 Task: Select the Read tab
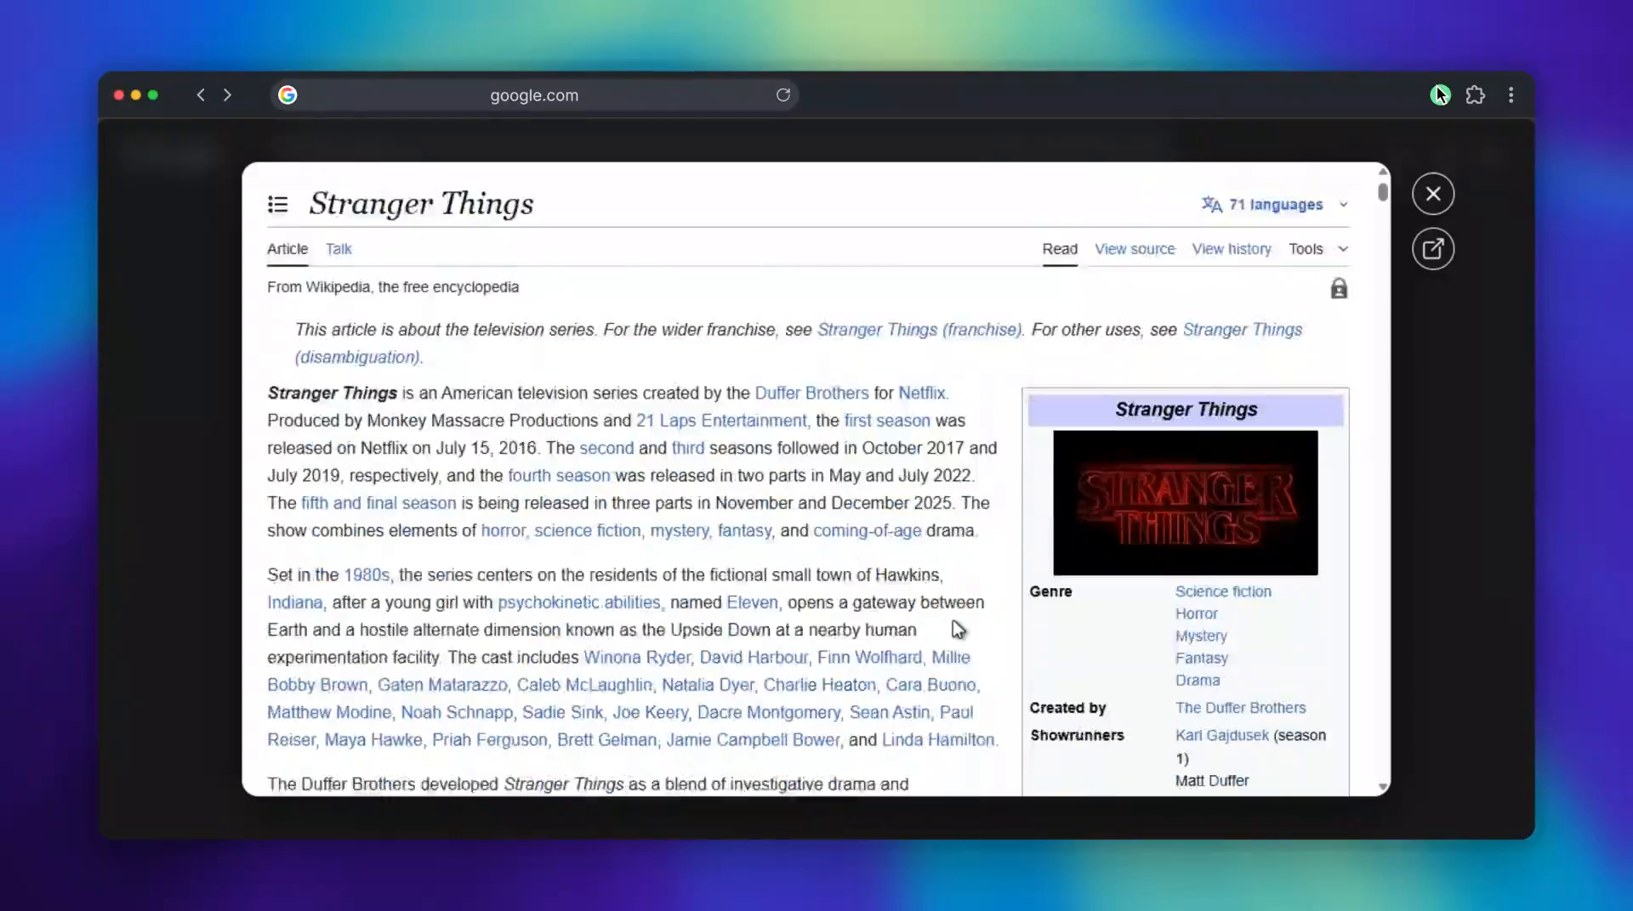click(1060, 249)
